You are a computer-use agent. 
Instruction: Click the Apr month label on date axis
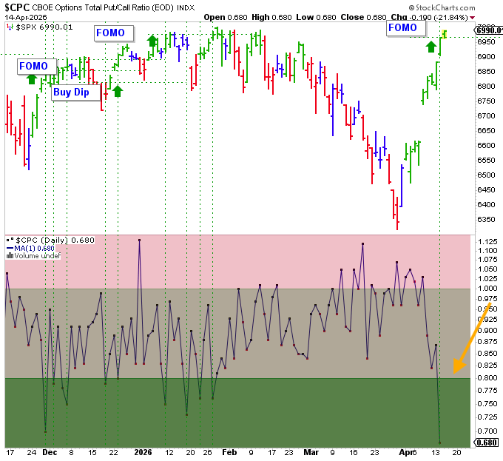click(x=405, y=452)
